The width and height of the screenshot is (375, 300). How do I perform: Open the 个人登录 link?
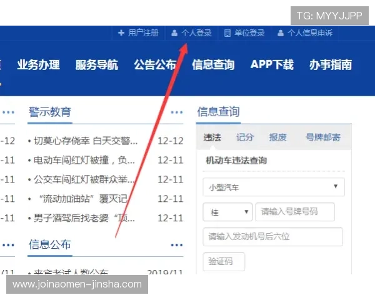click(x=196, y=32)
